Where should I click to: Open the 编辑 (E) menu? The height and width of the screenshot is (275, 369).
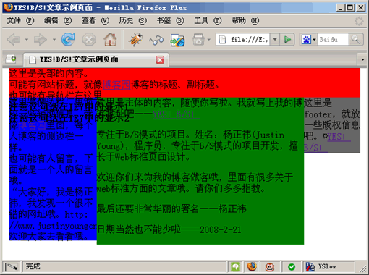click(58, 21)
